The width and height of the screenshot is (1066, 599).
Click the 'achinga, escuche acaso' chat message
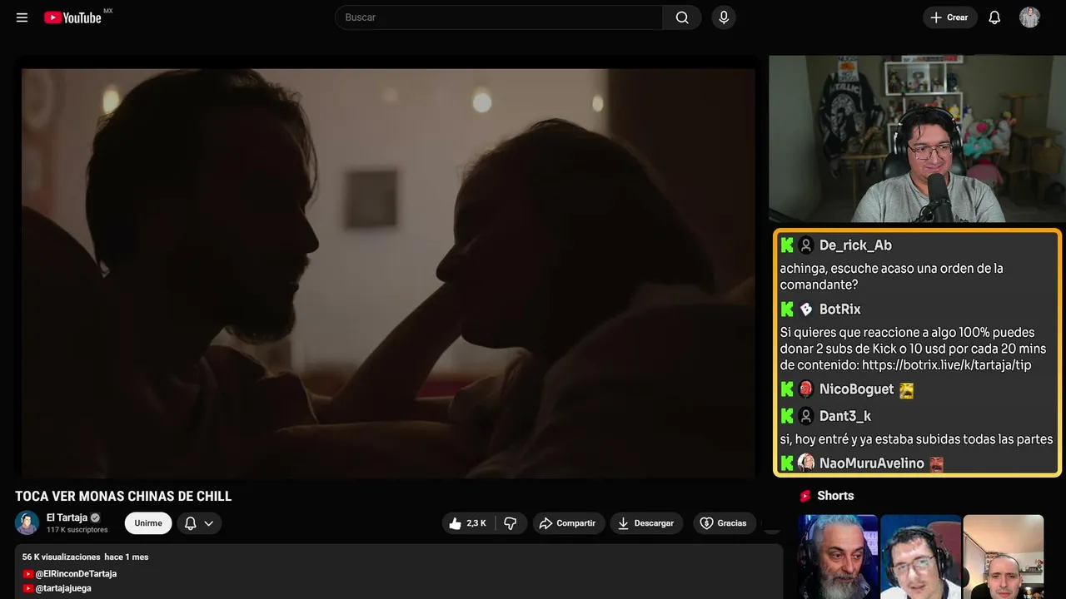pos(891,277)
